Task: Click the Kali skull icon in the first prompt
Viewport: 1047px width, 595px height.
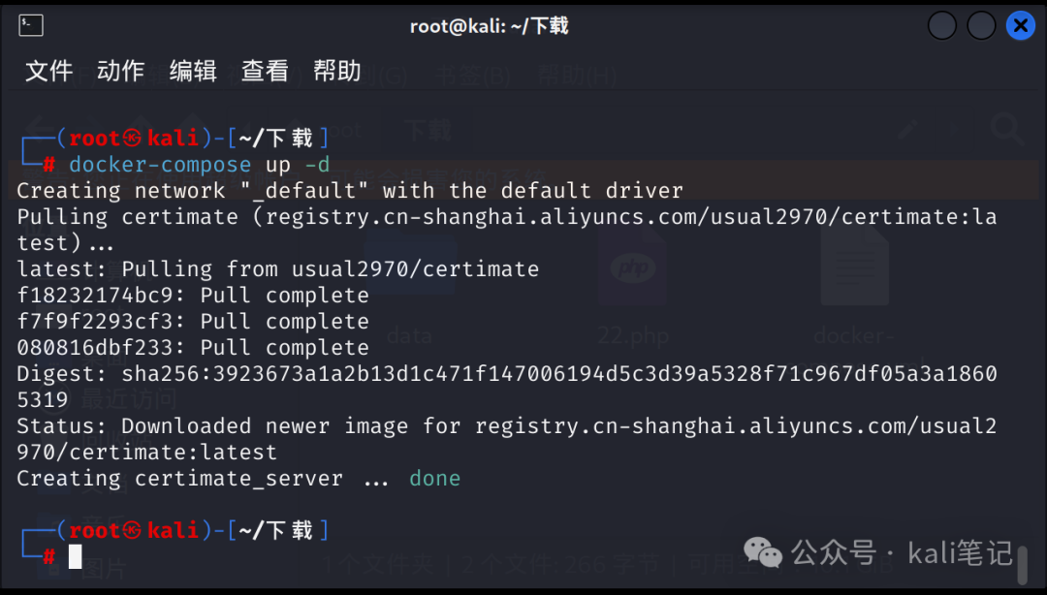Action: [x=132, y=139]
